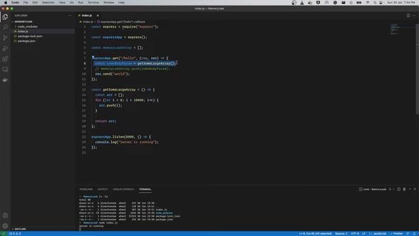
Task: Expand the node_modules folder
Action: (27, 26)
